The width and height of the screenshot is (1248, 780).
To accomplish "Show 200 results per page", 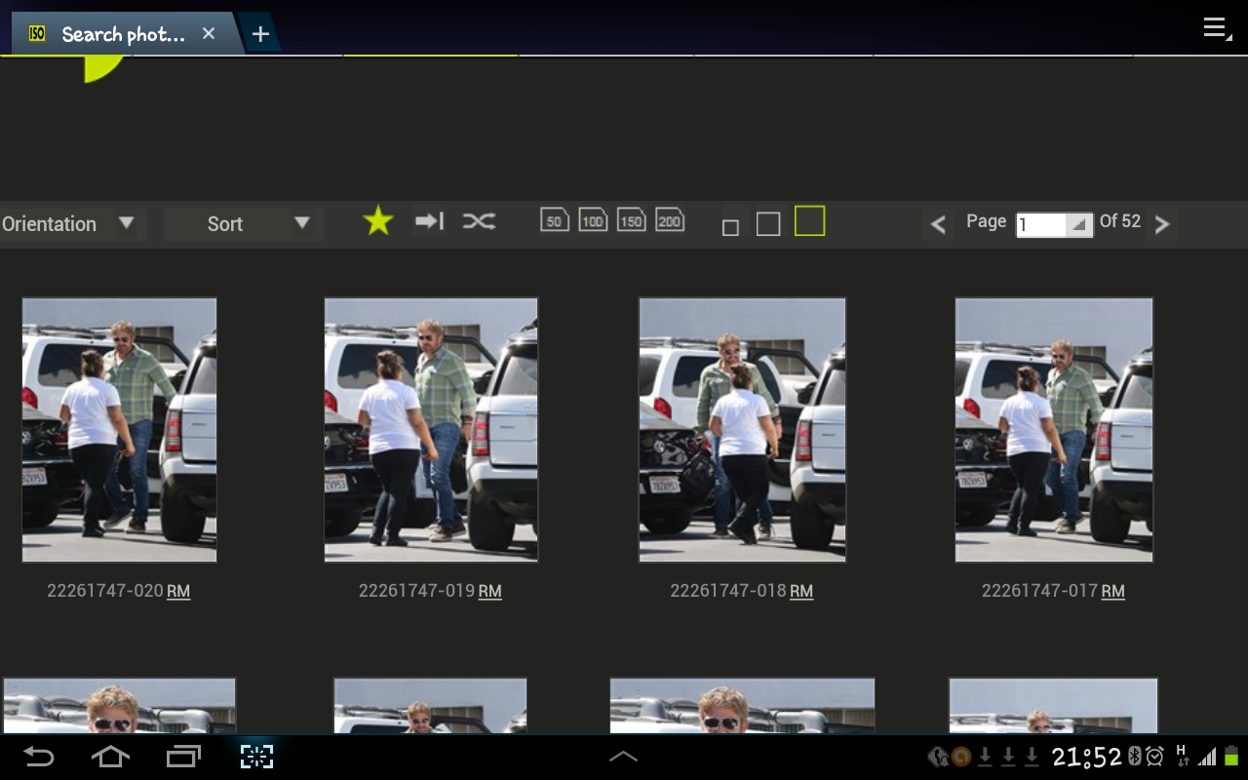I will pyautogui.click(x=669, y=220).
